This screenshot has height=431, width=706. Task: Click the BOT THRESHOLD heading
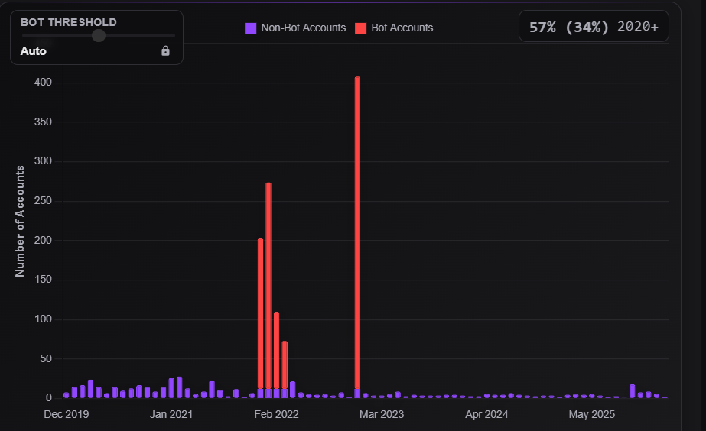(69, 22)
